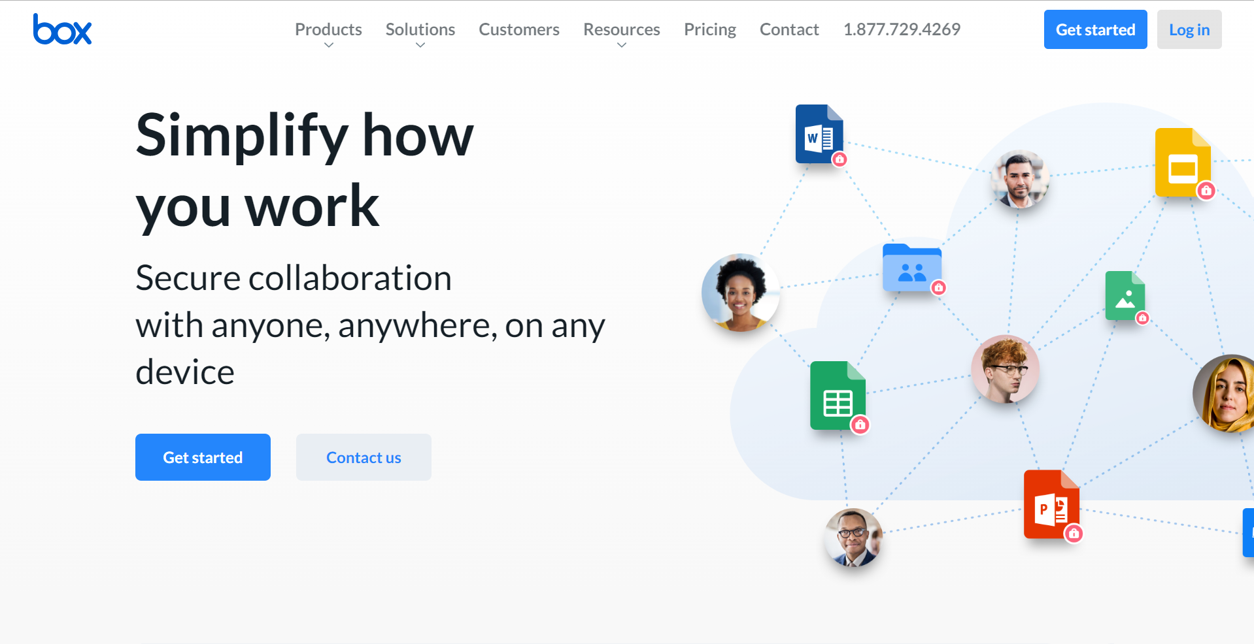Image resolution: width=1254 pixels, height=644 pixels.
Task: Open the Resources menu
Action: (622, 29)
